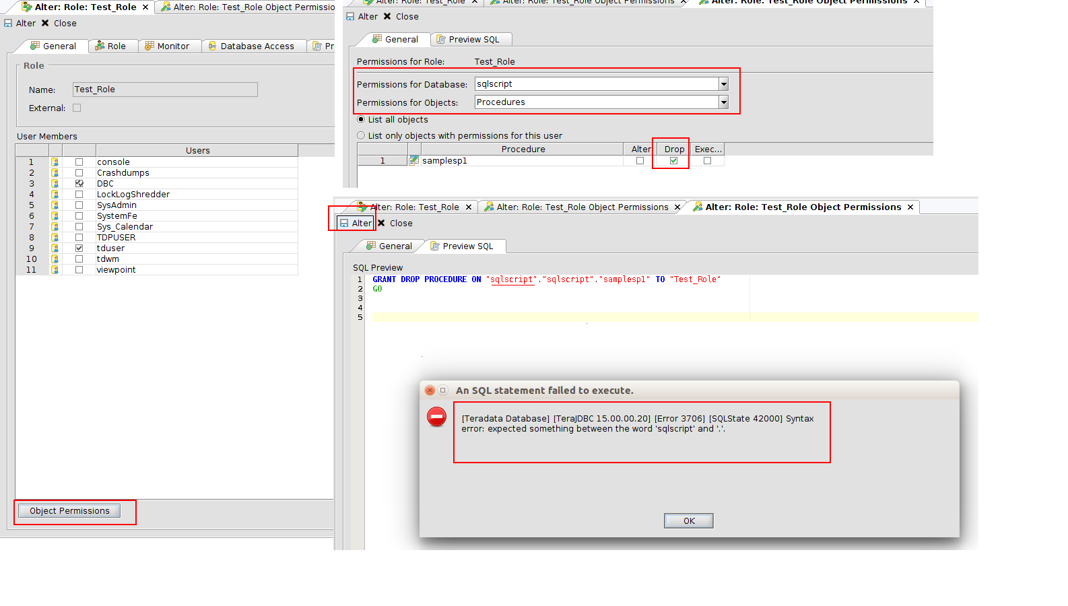Click the Procedure column header
Viewport: 1068px width, 606px height.
point(523,149)
